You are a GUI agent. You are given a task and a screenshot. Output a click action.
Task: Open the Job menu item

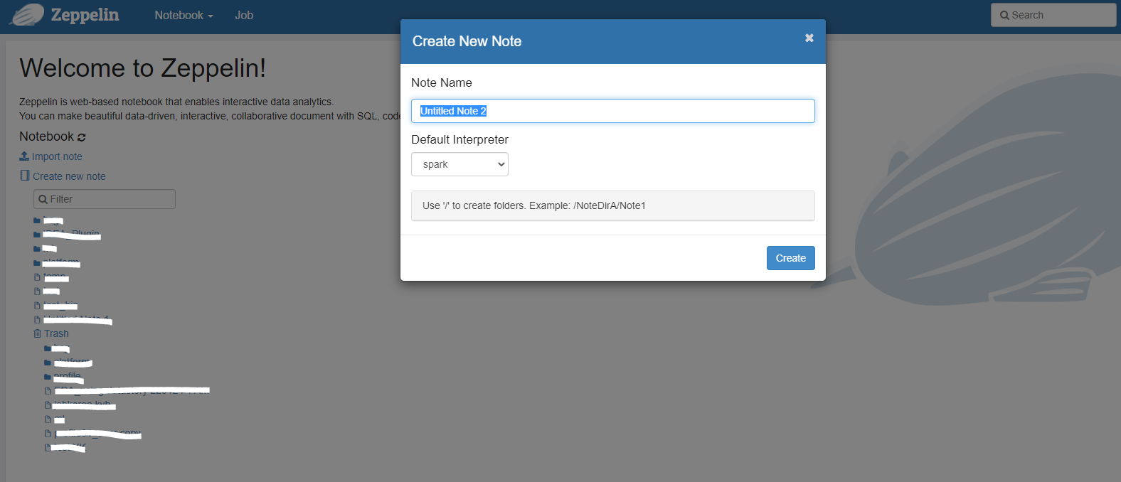coord(244,15)
